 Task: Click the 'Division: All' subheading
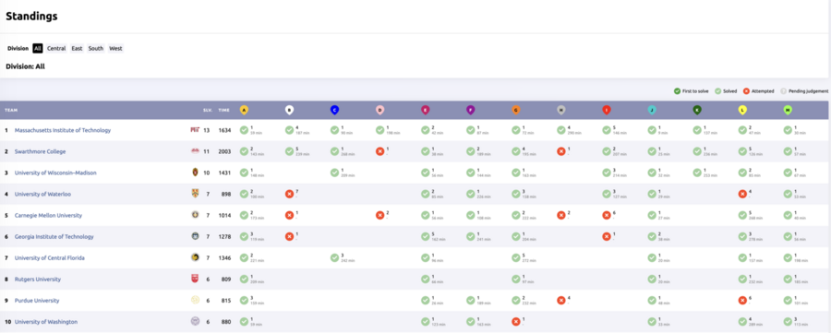click(26, 66)
